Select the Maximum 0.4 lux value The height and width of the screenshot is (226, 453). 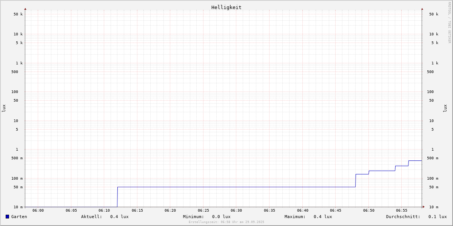tap(323, 217)
